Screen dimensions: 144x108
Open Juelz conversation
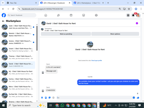point(18,27)
